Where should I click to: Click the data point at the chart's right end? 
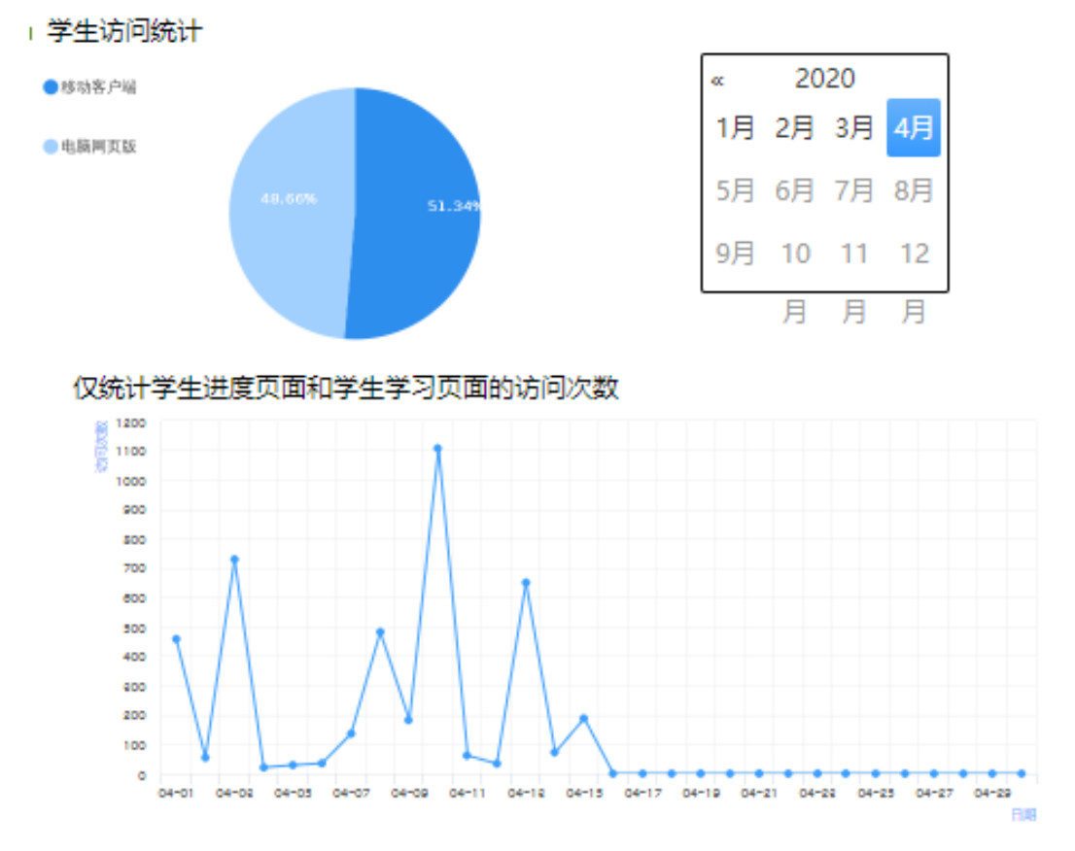click(x=1021, y=773)
